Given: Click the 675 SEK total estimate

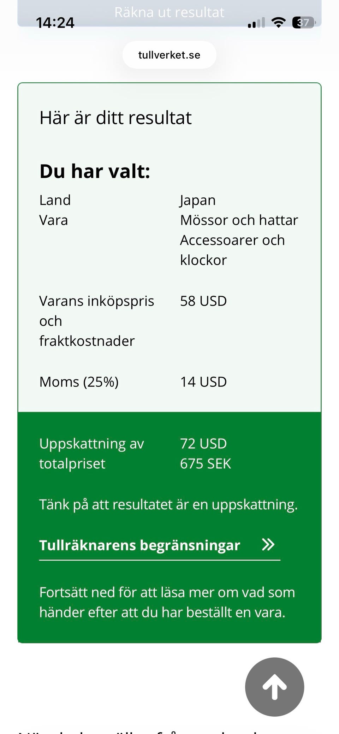Looking at the screenshot, I should pos(206,464).
